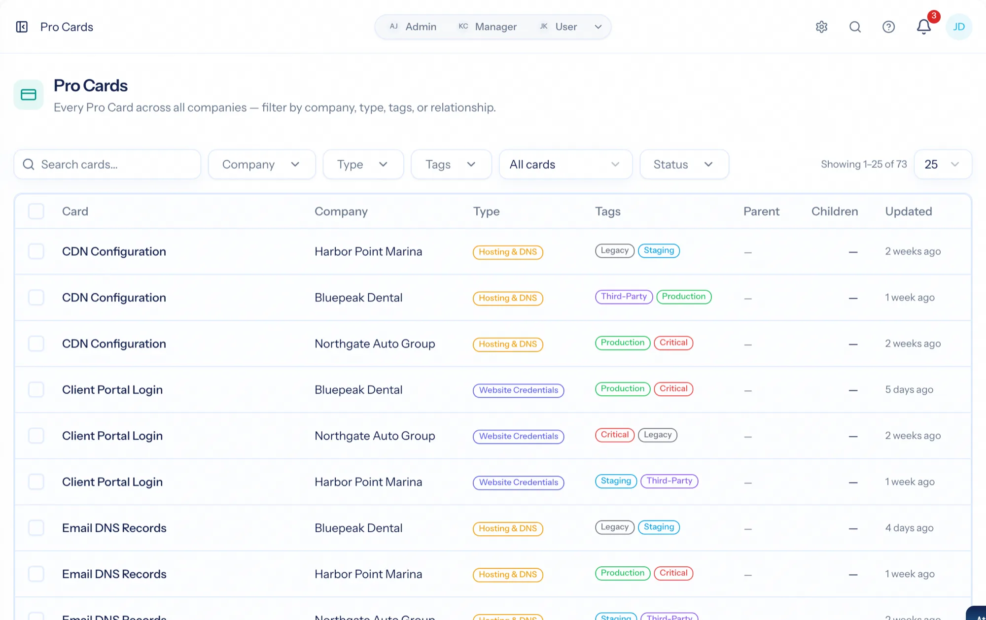Sort by the Card column header
This screenshot has height=620, width=986.
tap(75, 211)
